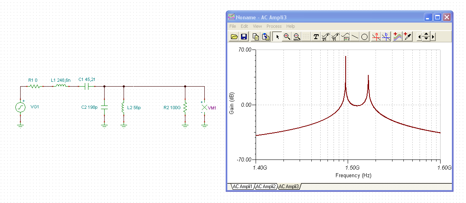Screen dimensions: 466x203
Task: Open the View menu
Action: coord(257,26)
